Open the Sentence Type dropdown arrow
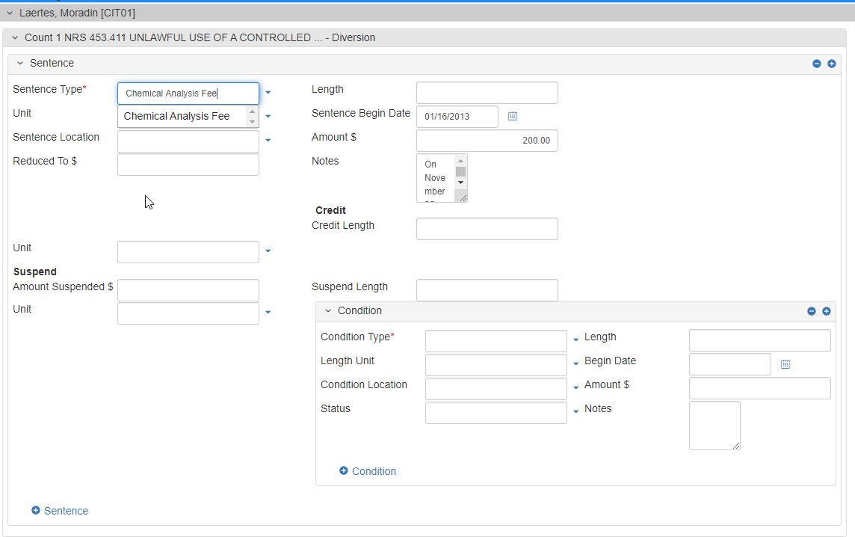The image size is (855, 537). 268,93
